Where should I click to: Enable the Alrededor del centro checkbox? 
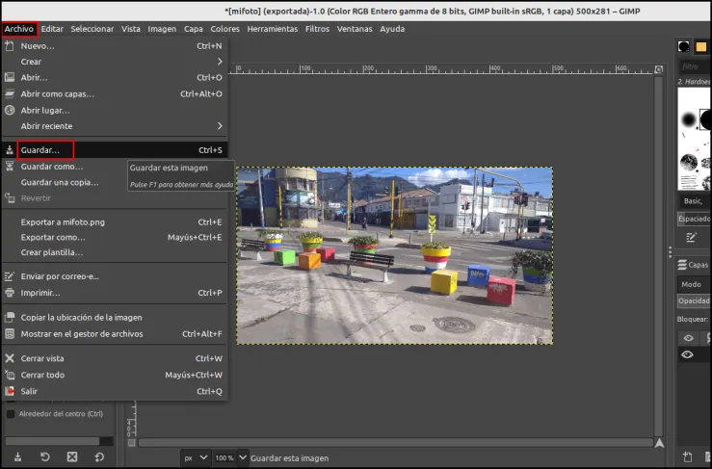tap(10, 413)
